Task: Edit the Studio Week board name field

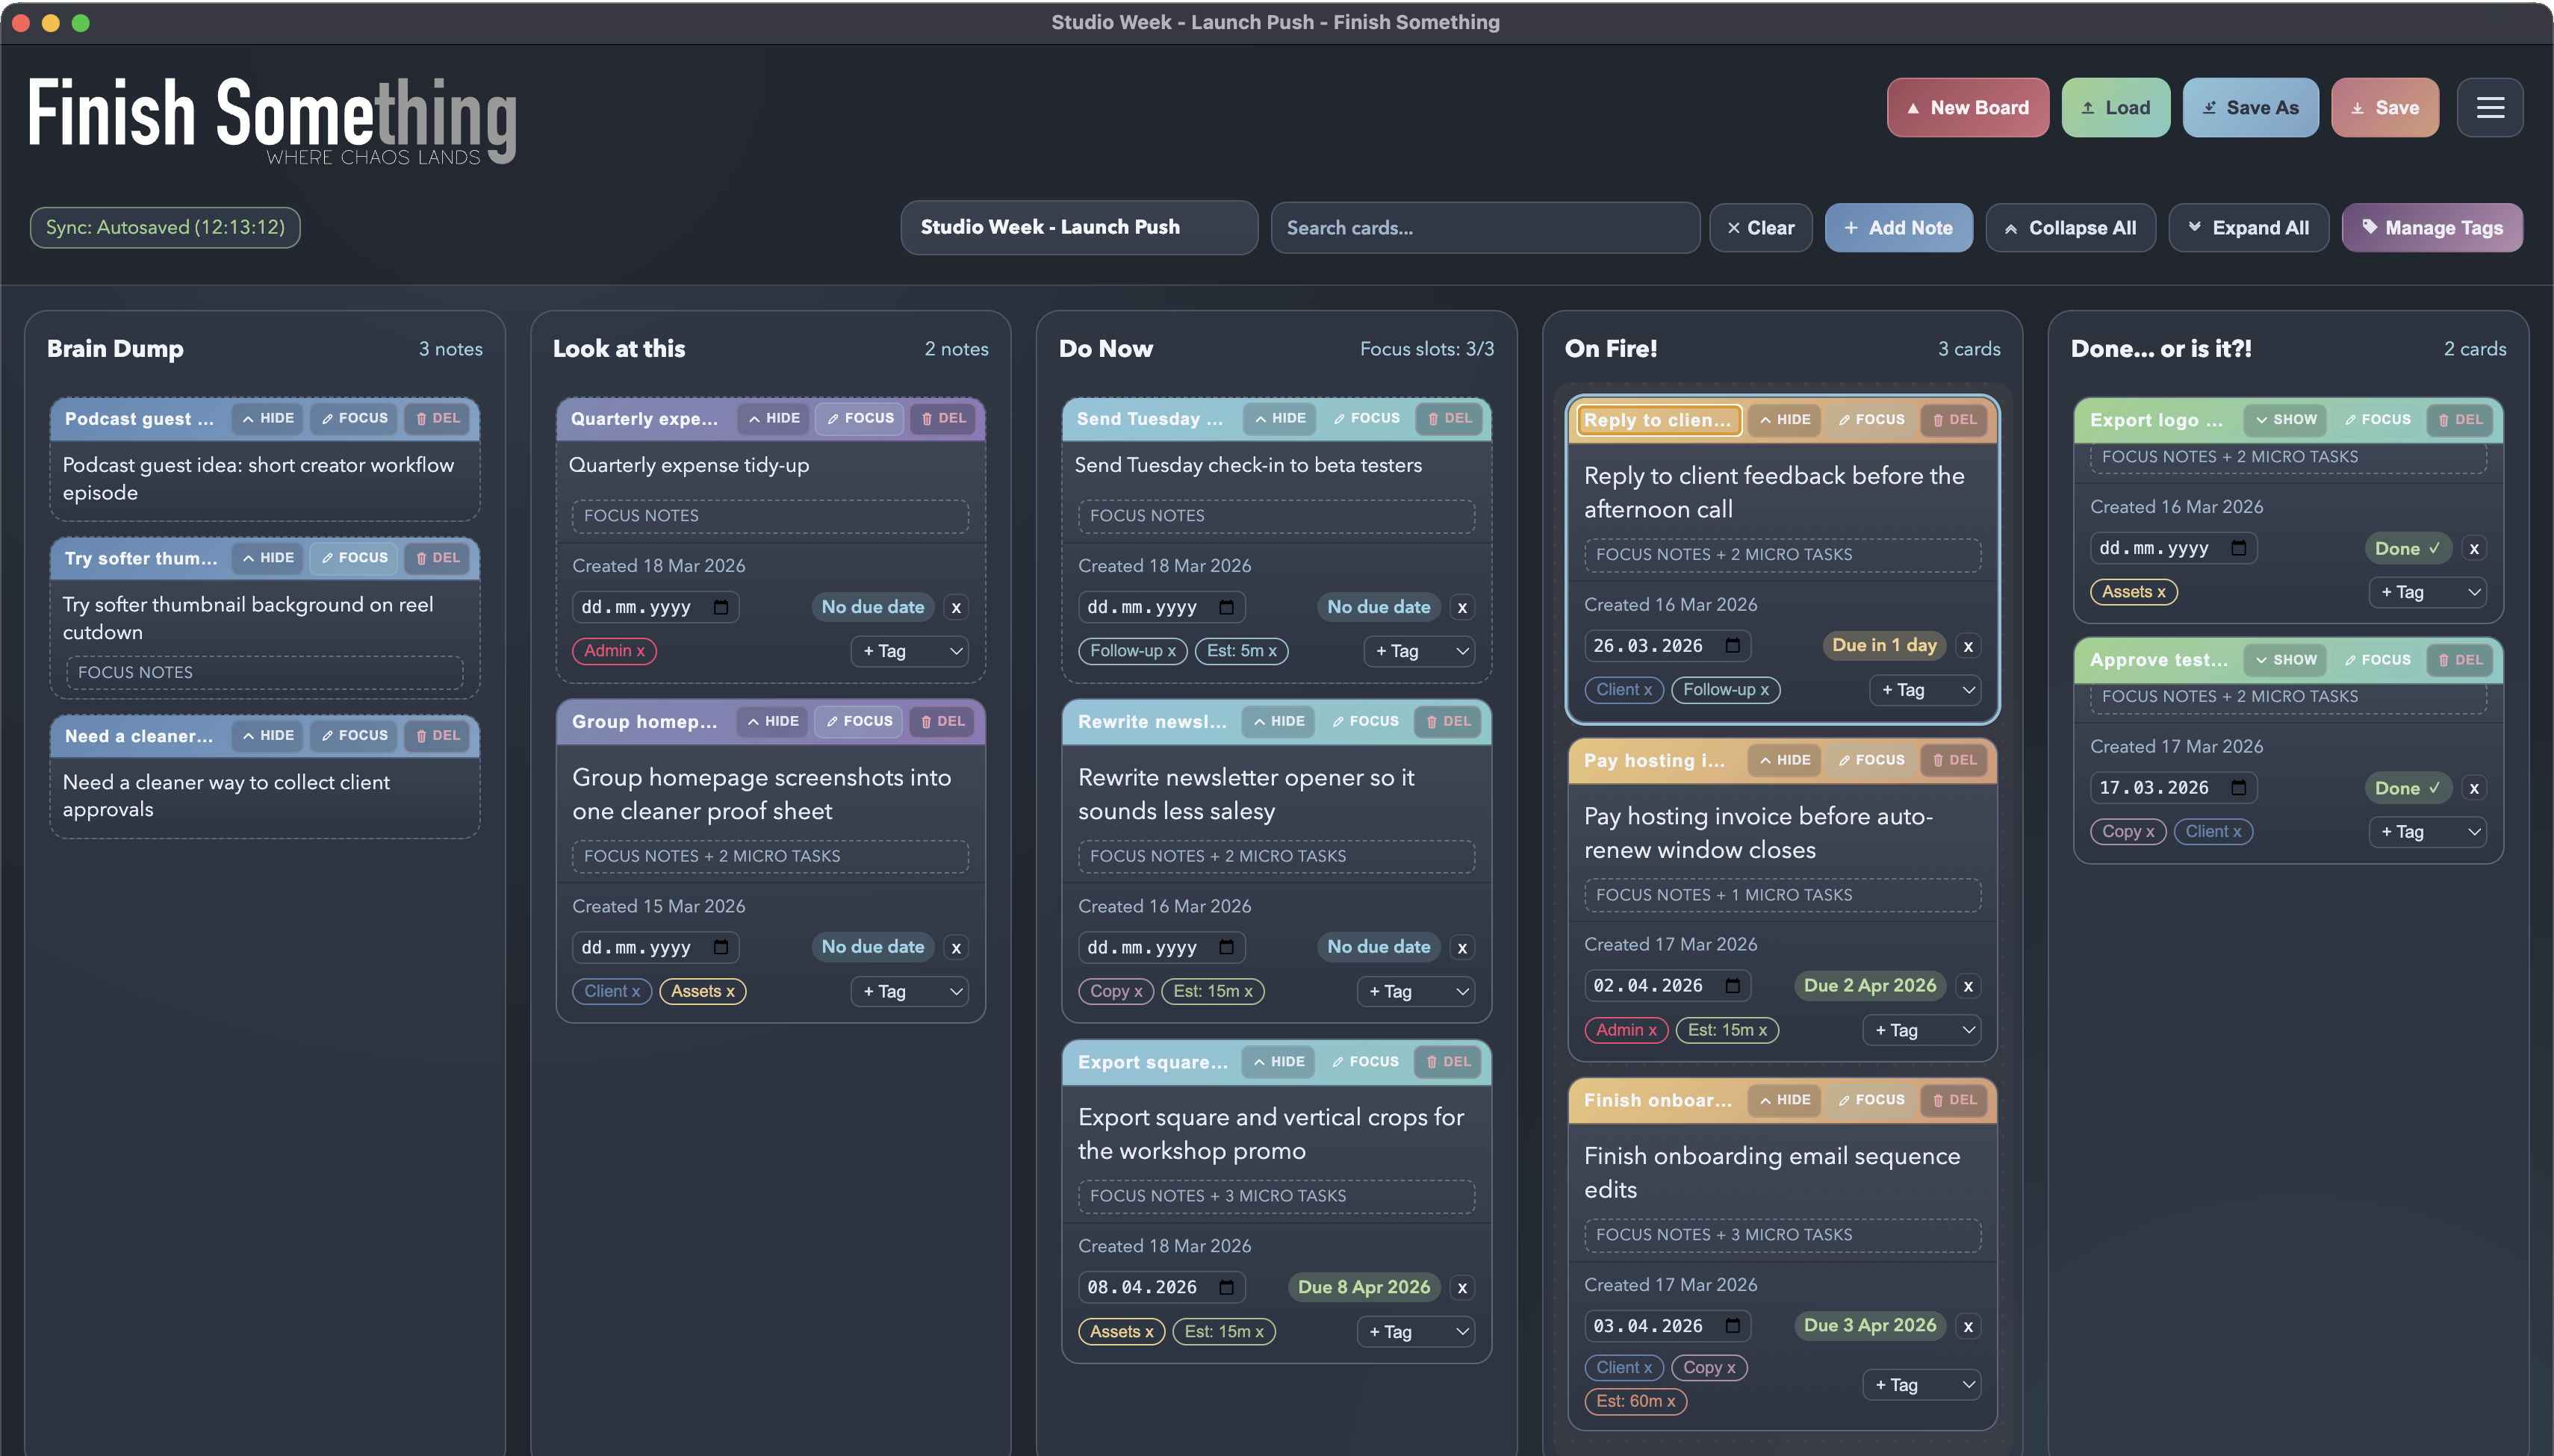Action: coord(1079,227)
